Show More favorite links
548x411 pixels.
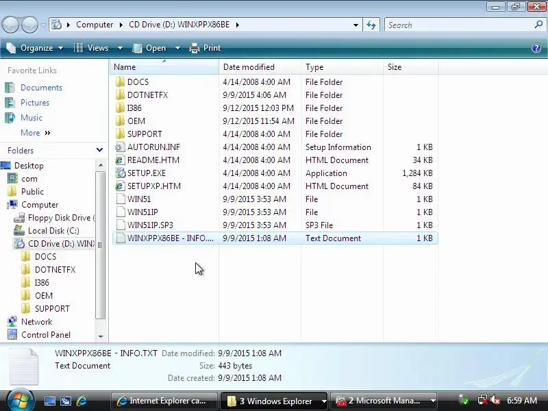(x=36, y=133)
